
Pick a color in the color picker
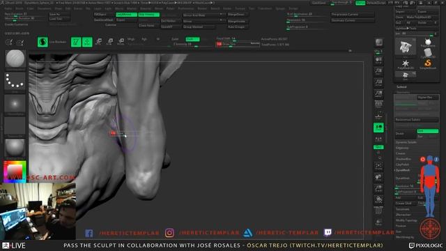tap(15, 172)
